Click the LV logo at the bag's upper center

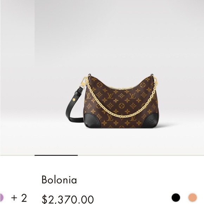pos(110,96)
